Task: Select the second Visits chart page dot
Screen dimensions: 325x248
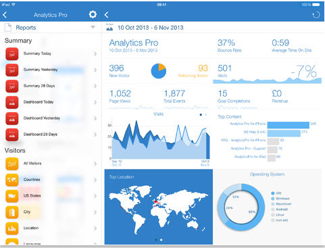Action: click(x=205, y=115)
